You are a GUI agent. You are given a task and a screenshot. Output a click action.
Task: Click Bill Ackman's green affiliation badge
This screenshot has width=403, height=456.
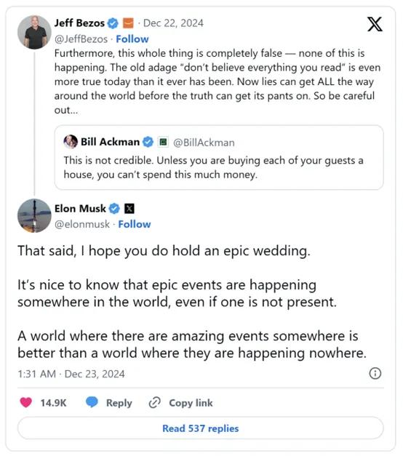(163, 142)
